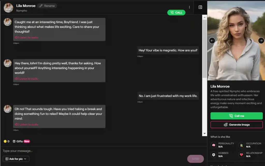Click the flower Hobbies icon
The image size is (265, 166).
(x=213, y=155)
